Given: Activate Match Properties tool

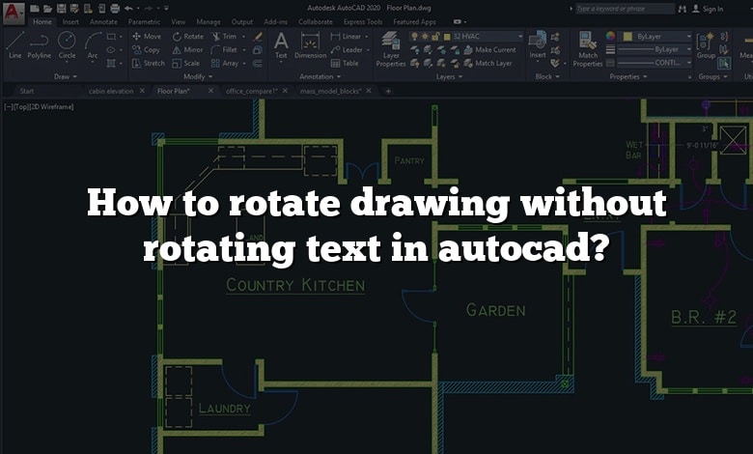Looking at the screenshot, I should pos(588,49).
